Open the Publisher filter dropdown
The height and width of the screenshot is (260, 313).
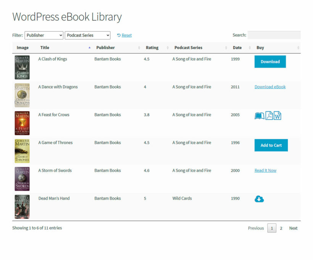44,35
